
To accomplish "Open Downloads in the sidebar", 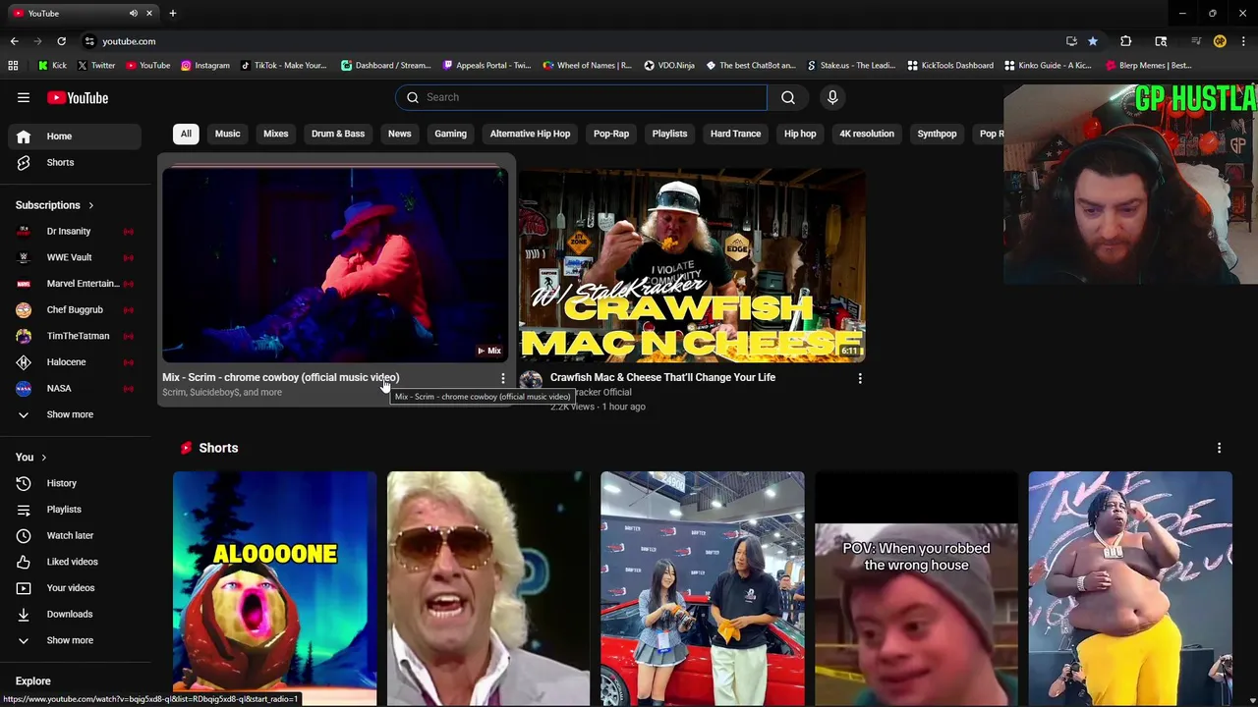I will pyautogui.click(x=75, y=615).
